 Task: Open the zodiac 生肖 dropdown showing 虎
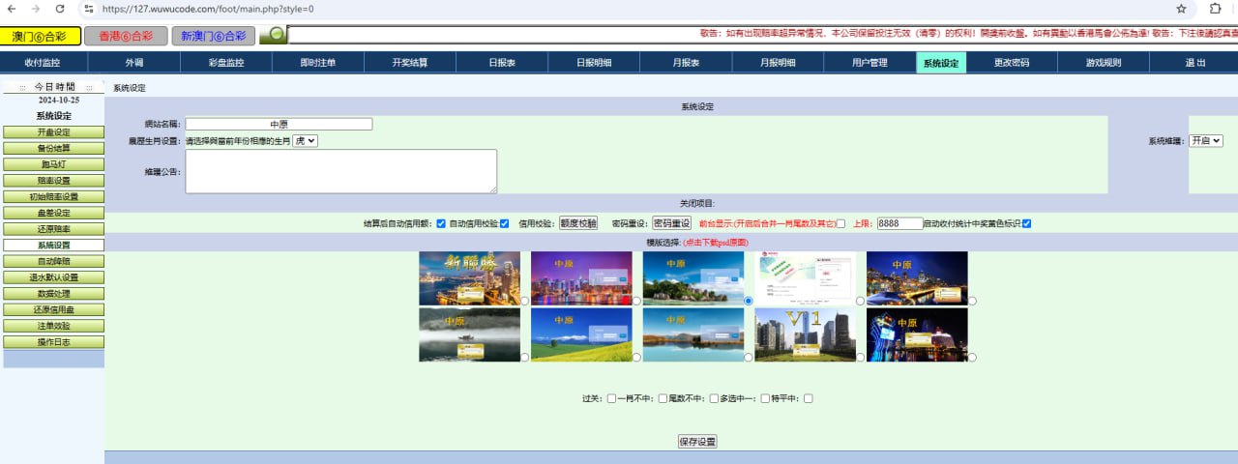(x=306, y=140)
